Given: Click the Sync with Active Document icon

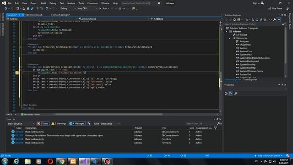Looking at the screenshot, I should [253, 20].
